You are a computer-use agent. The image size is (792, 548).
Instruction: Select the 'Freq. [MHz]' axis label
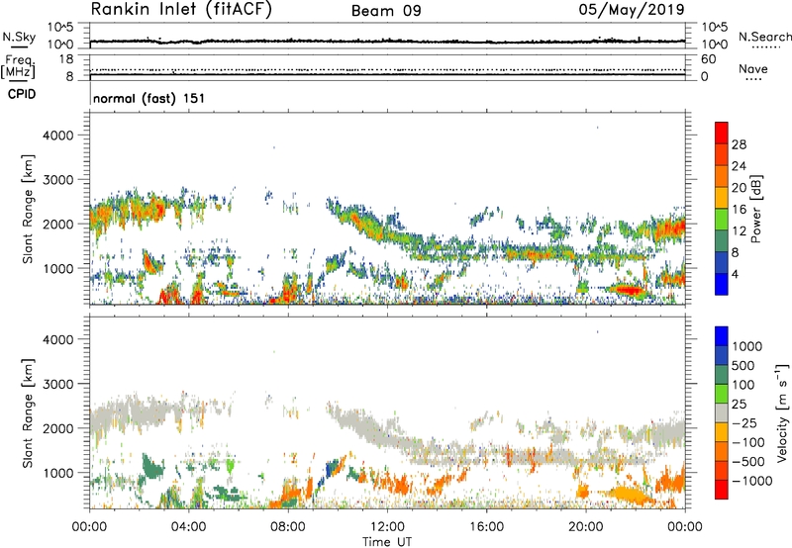tap(18, 67)
